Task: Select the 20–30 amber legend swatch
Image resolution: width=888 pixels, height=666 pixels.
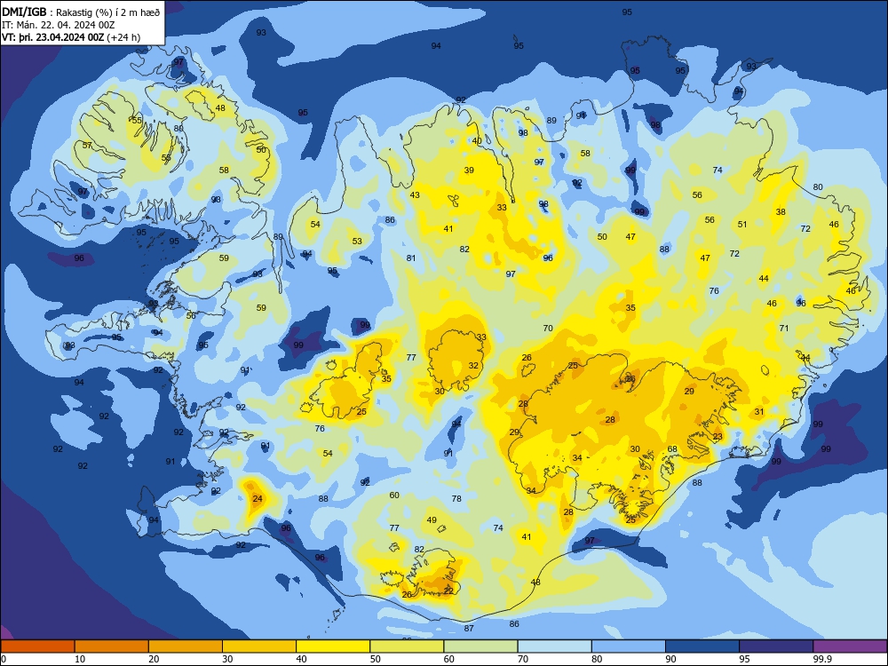Action: click(x=186, y=646)
